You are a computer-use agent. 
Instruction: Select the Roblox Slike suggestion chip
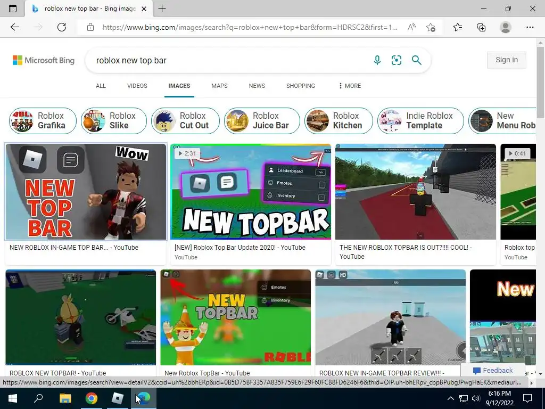point(114,121)
